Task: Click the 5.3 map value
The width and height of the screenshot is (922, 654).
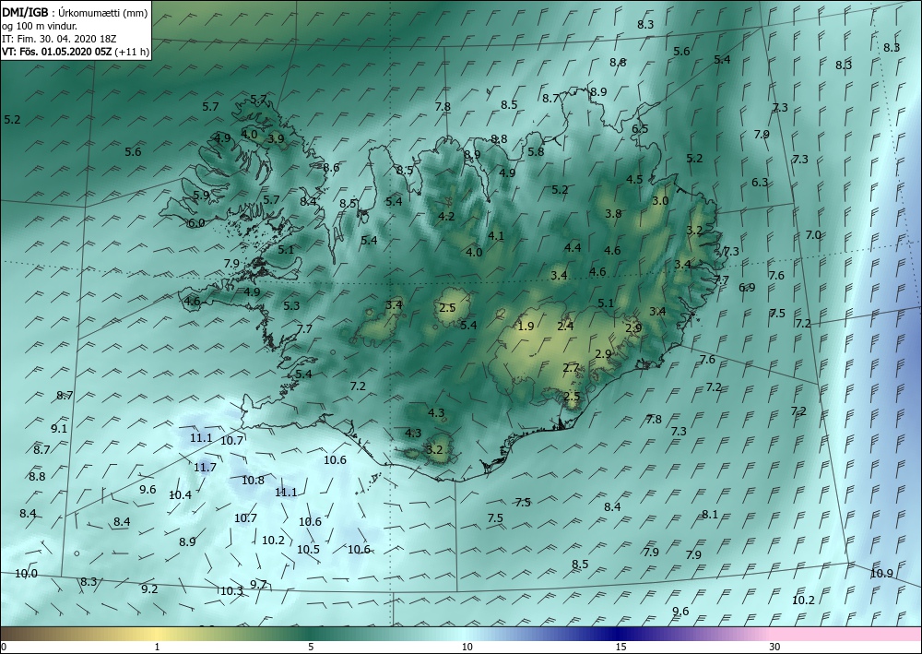Action: 291,305
